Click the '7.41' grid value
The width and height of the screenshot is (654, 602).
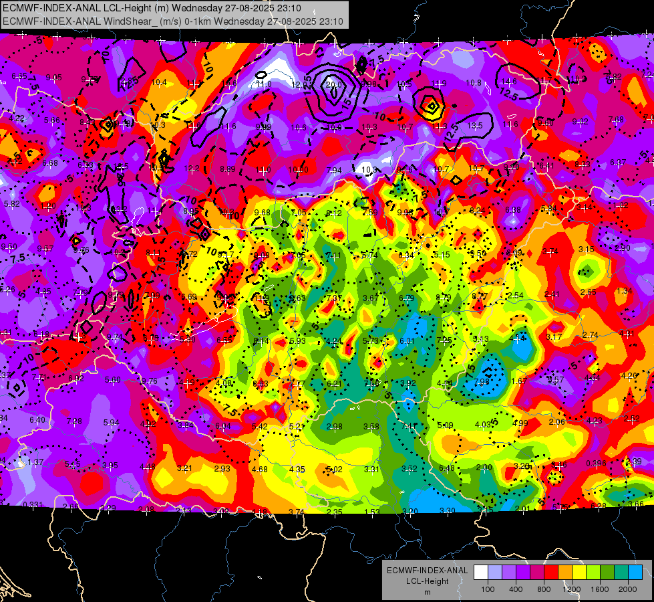click(409, 425)
